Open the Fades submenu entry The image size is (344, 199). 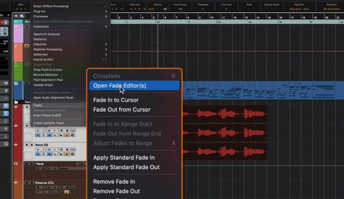pyautogui.click(x=59, y=105)
